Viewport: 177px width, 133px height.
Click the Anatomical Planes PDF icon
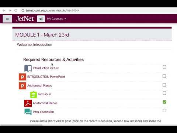tap(28, 103)
